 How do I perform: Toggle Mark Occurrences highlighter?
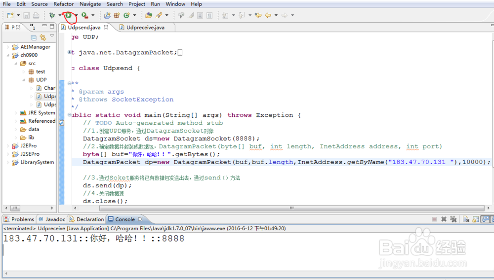coord(191,15)
